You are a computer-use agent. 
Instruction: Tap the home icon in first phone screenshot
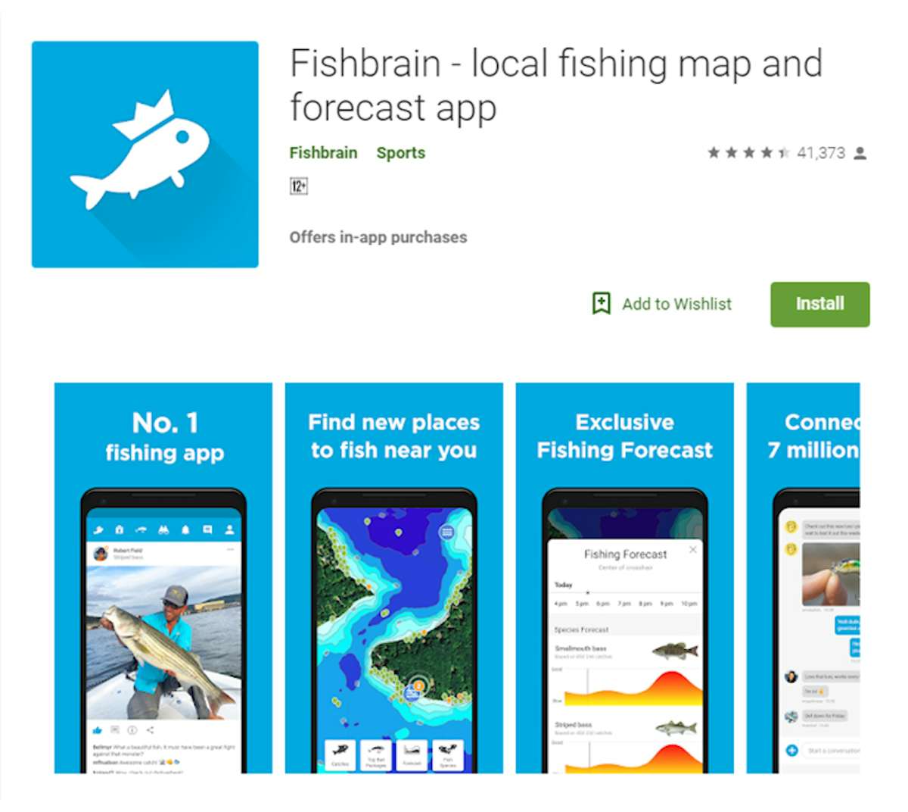click(119, 530)
